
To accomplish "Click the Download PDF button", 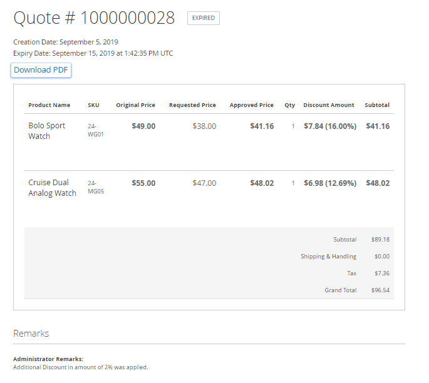I will click(41, 70).
